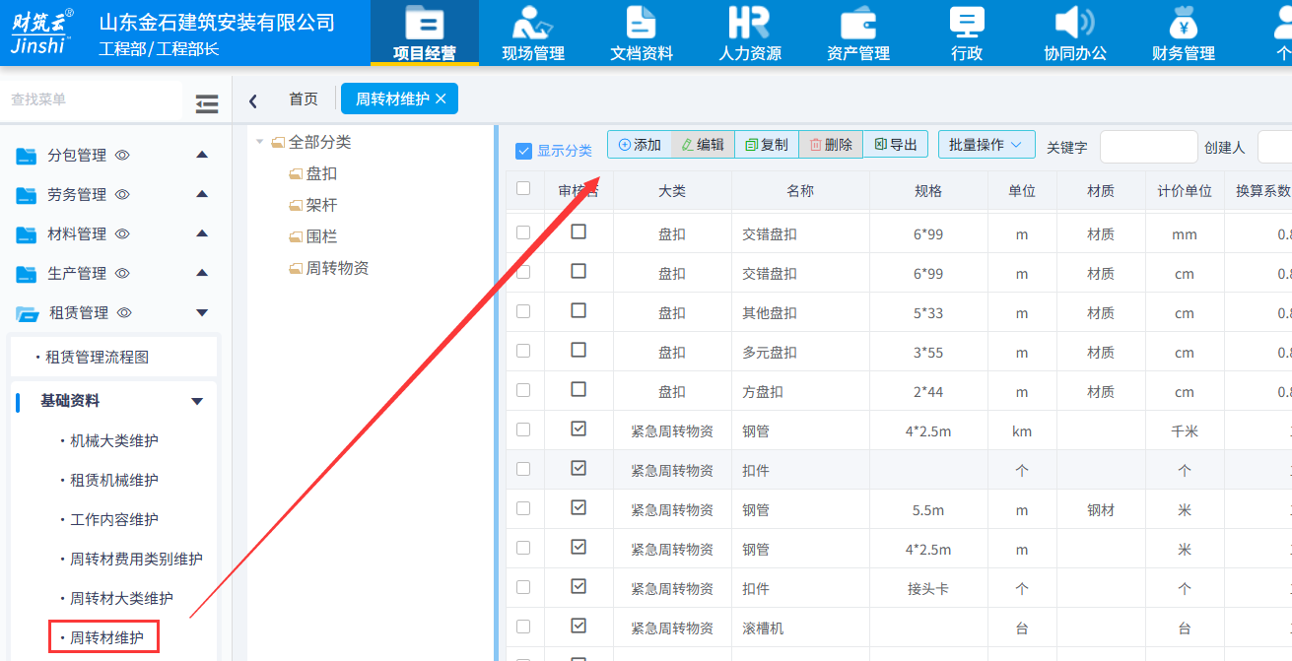
Task: Tick the select-all checkbox in table header
Action: tap(523, 189)
